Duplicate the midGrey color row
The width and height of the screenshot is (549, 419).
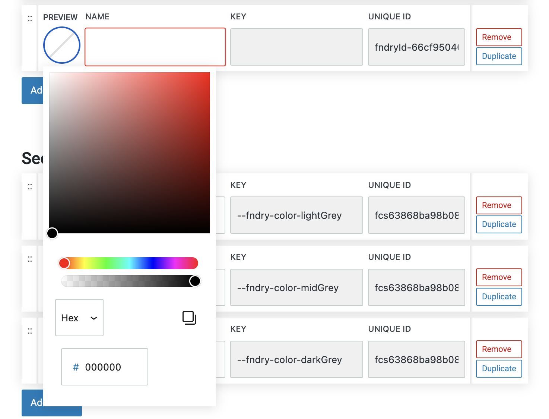[499, 297]
